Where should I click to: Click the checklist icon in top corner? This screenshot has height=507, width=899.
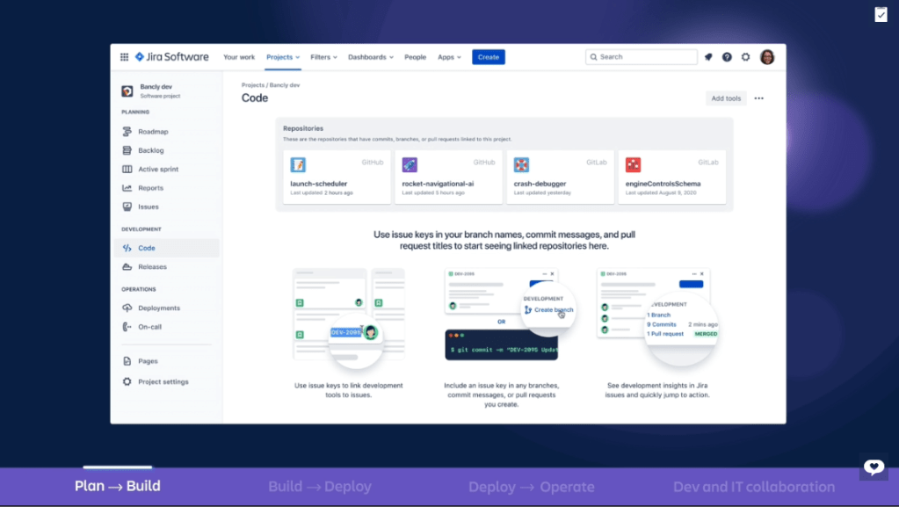[x=881, y=14]
